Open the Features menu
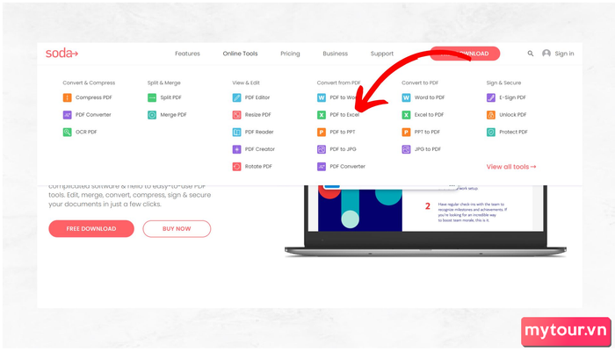Image resolution: width=615 pixels, height=352 pixels. click(x=187, y=54)
